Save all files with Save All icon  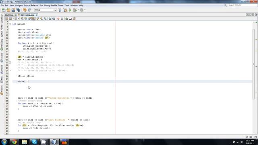pyautogui.click(x=18, y=10)
